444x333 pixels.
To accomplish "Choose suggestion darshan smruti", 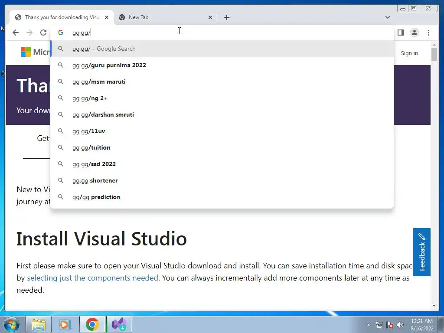I will pos(222,114).
